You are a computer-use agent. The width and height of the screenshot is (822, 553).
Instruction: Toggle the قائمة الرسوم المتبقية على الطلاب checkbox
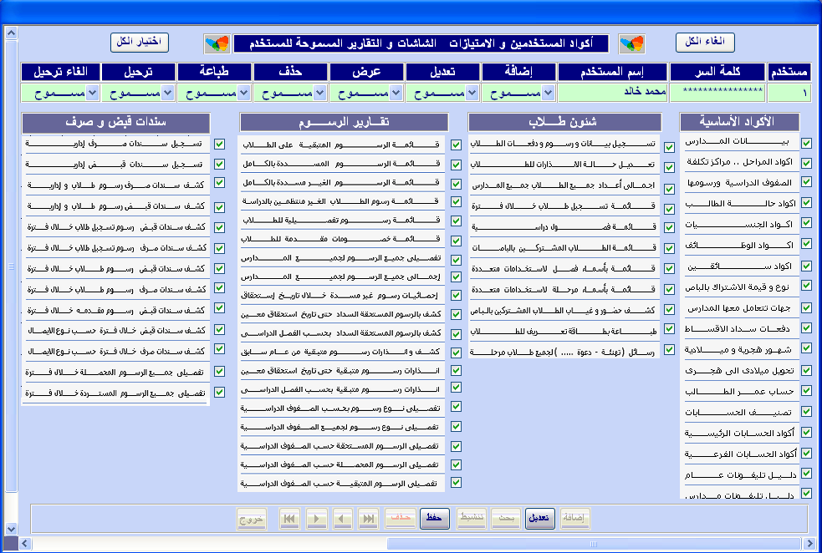click(456, 145)
